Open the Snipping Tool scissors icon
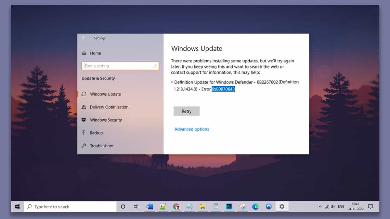 coord(242,206)
